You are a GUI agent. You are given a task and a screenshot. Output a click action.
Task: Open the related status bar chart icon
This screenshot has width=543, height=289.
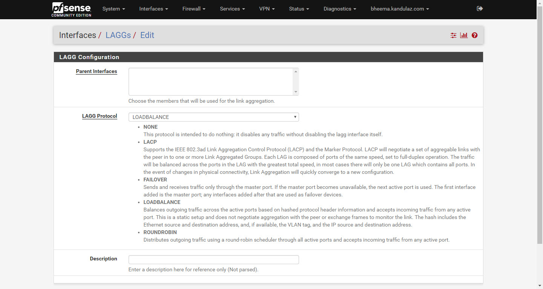464,35
